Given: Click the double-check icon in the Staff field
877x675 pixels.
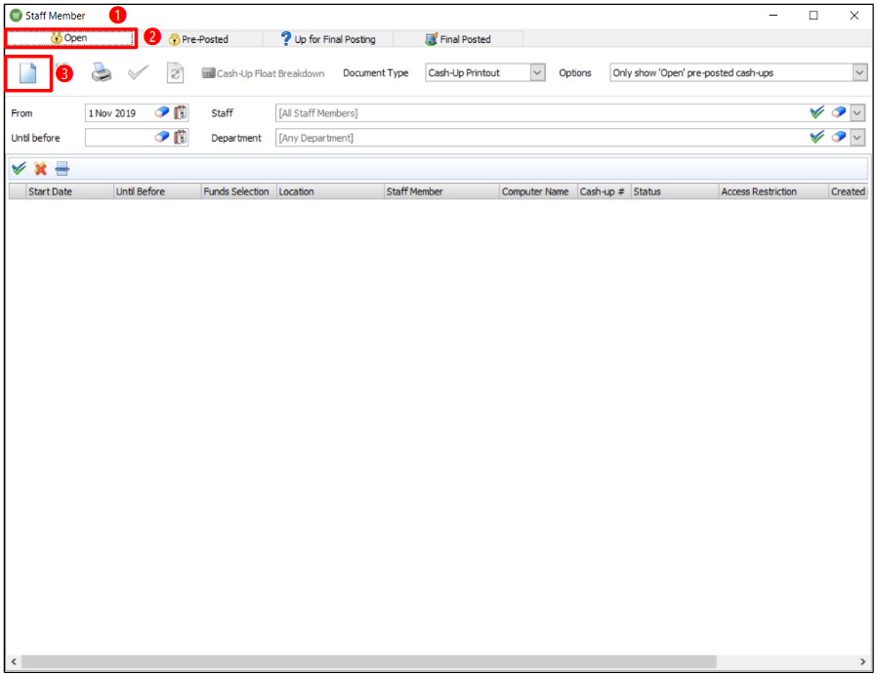Looking at the screenshot, I should tap(817, 112).
